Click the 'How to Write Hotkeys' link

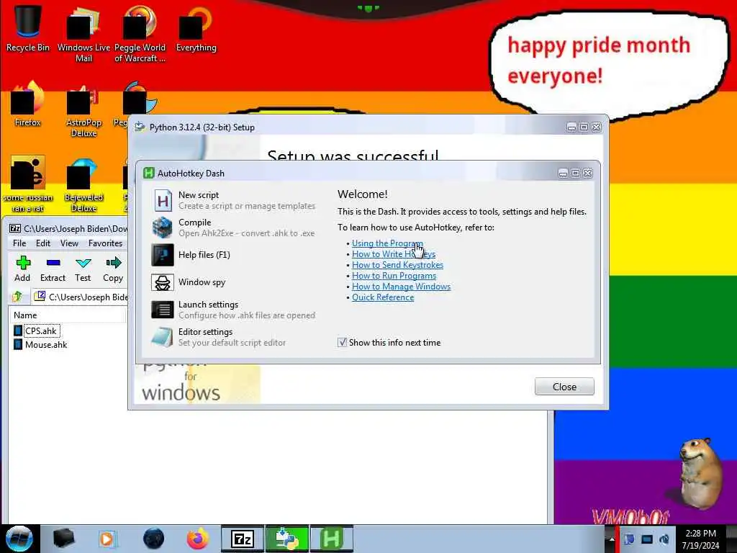tap(394, 254)
